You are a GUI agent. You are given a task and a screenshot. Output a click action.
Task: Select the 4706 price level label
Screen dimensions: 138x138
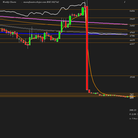click(132, 36)
